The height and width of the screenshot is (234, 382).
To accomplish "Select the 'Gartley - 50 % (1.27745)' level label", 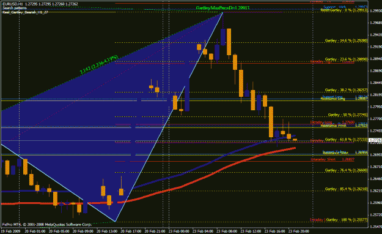I will 348,115.
